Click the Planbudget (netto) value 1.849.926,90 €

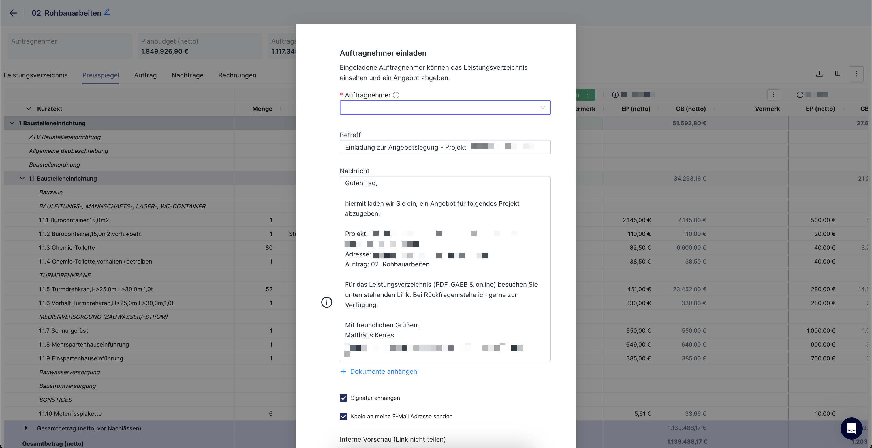coord(165,51)
